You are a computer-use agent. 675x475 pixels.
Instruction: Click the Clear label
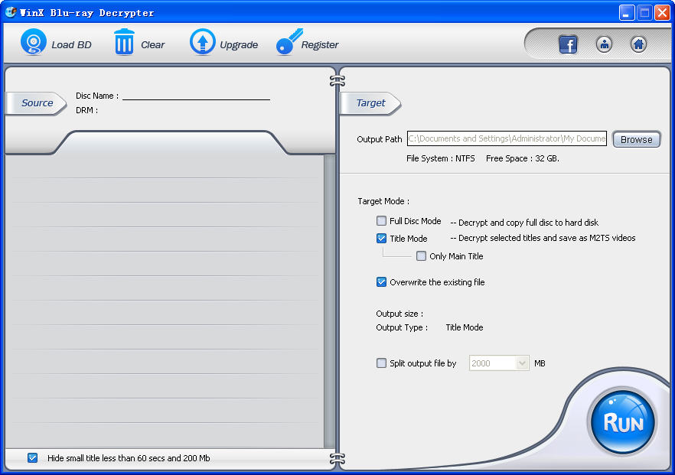tap(153, 44)
